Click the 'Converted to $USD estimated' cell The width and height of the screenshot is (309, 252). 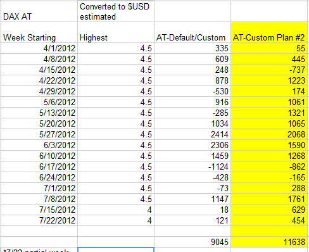tap(116, 11)
